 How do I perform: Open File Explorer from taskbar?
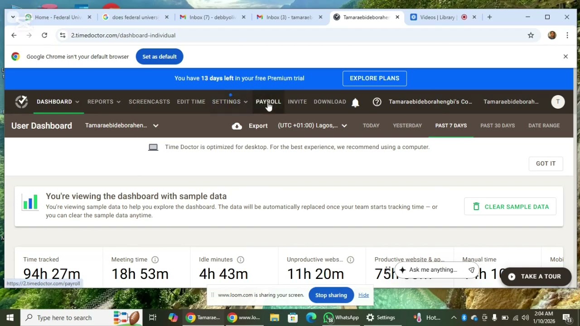pos(275,318)
